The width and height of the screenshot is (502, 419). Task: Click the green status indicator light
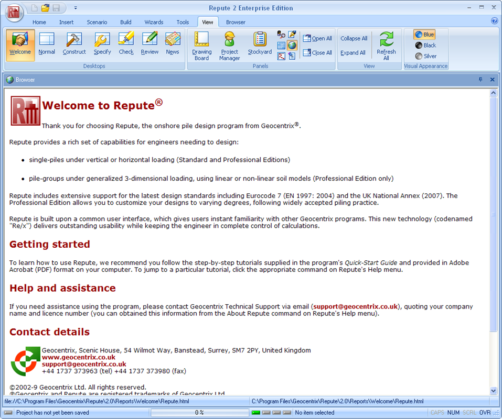256,413
